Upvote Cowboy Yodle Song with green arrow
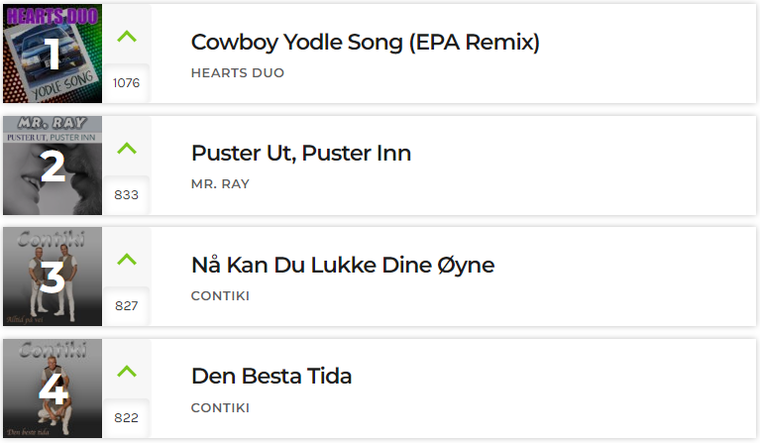Image resolution: width=760 pixels, height=443 pixels. 127,37
